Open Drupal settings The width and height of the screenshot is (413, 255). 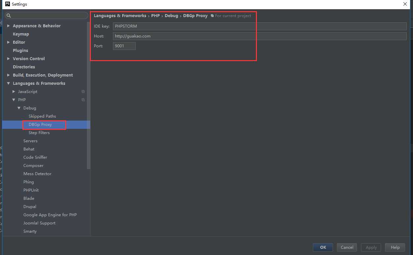pos(30,206)
